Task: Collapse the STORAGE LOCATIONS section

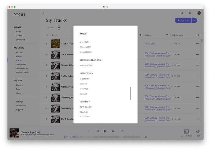Action: point(91,60)
